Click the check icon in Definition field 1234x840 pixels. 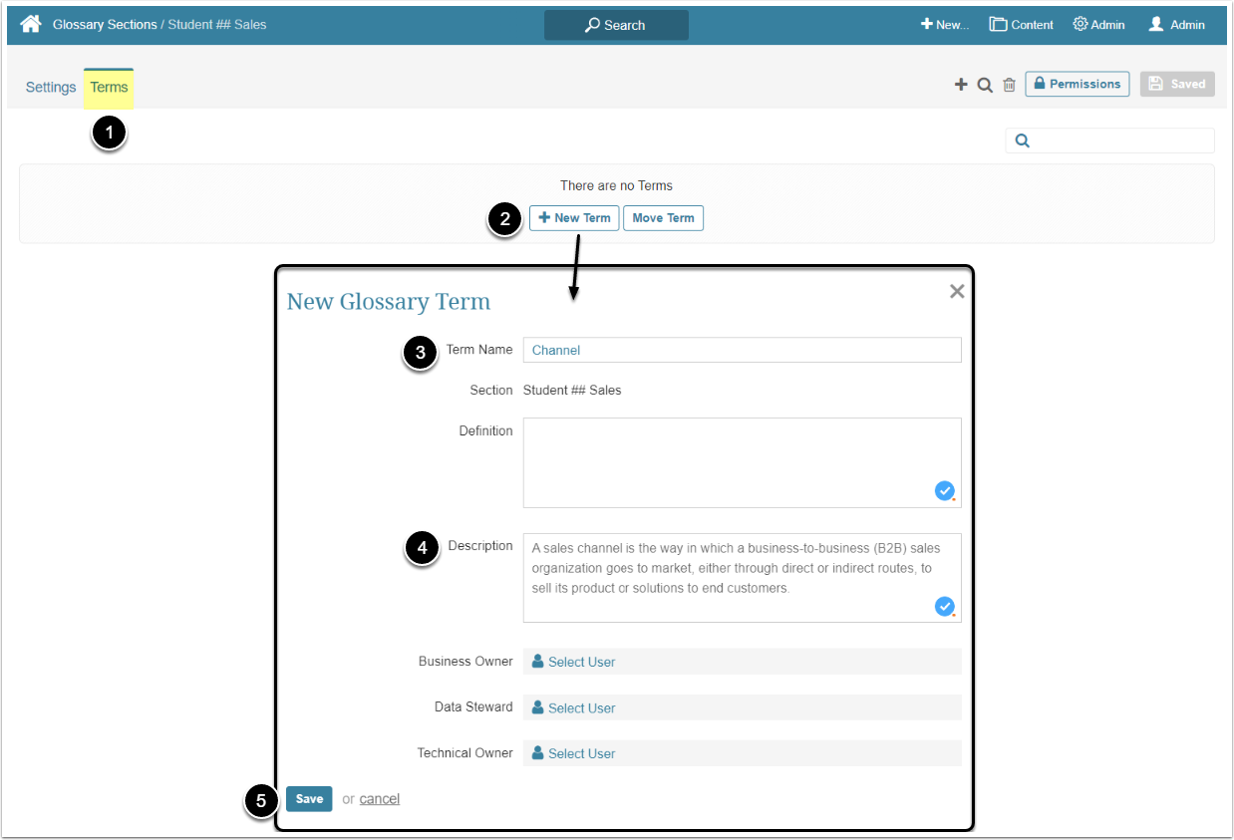[944, 490]
